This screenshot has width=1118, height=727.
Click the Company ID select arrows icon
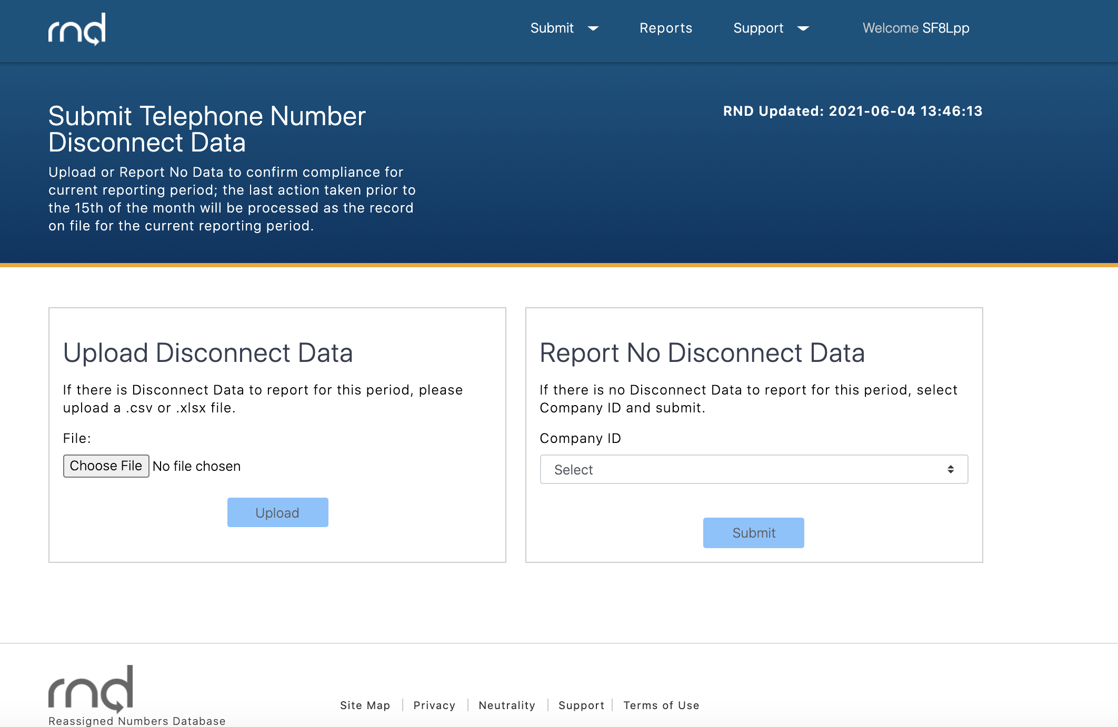point(950,469)
